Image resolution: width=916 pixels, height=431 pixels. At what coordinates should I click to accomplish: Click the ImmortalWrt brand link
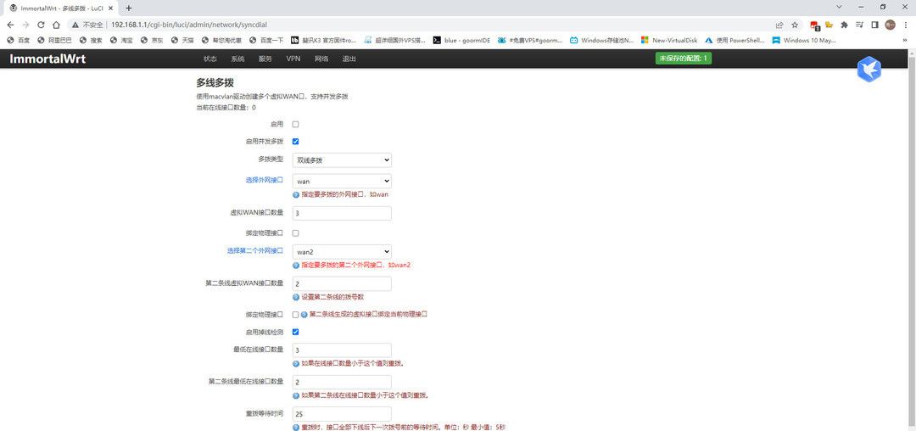[x=47, y=59]
